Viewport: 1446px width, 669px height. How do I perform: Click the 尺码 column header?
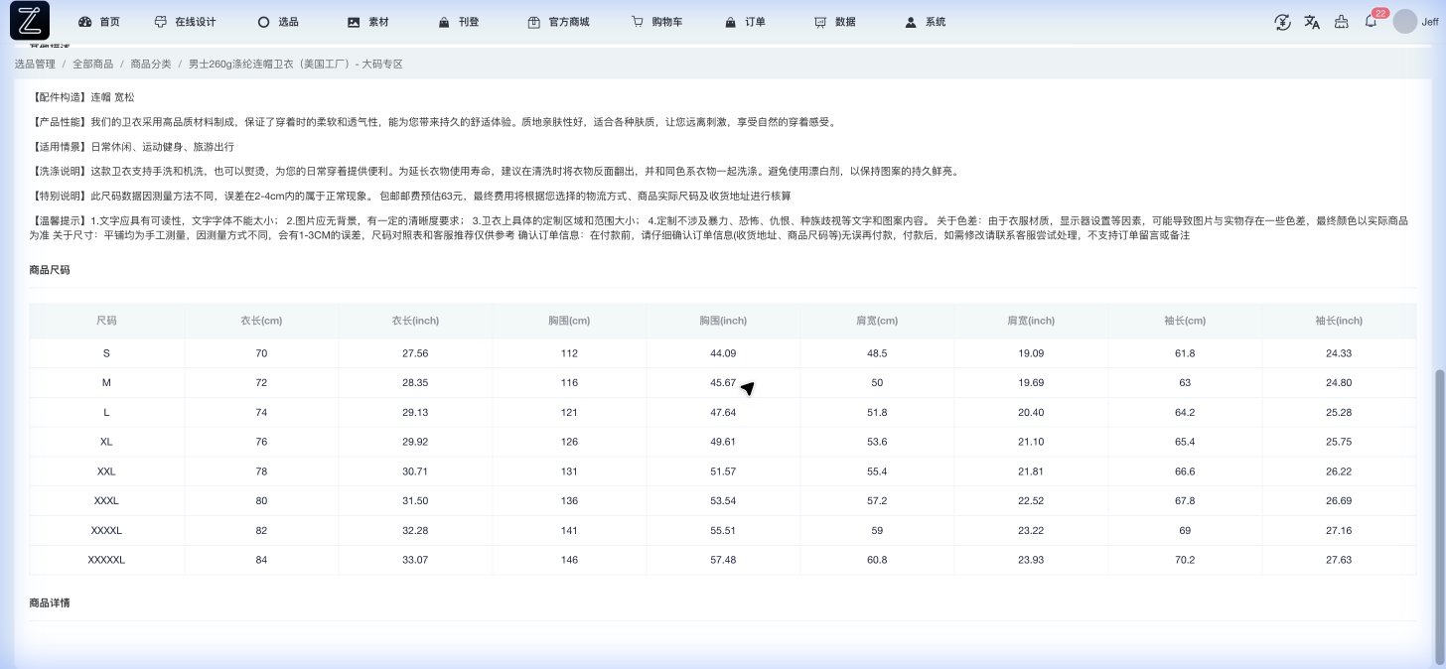(106, 321)
